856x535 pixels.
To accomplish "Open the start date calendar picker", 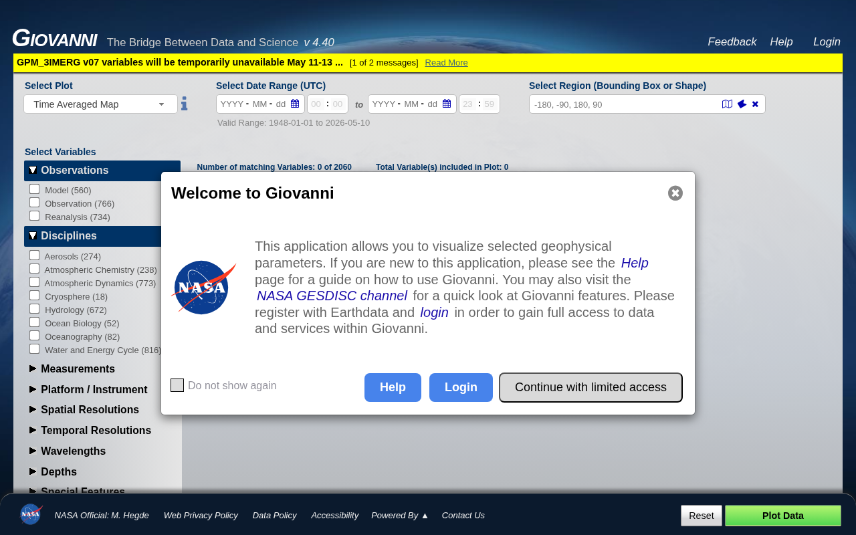I will point(295,104).
